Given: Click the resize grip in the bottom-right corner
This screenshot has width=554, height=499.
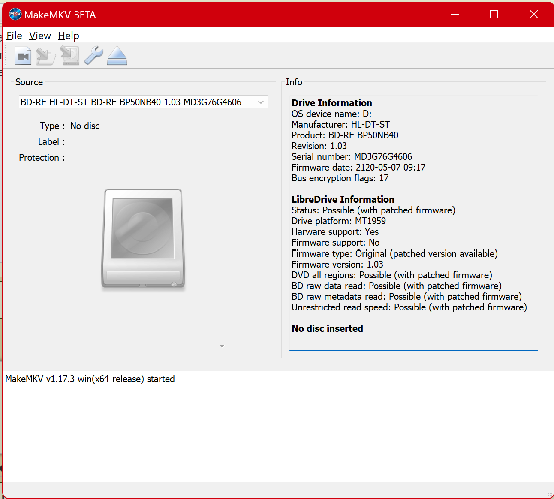Looking at the screenshot, I should (x=550, y=495).
